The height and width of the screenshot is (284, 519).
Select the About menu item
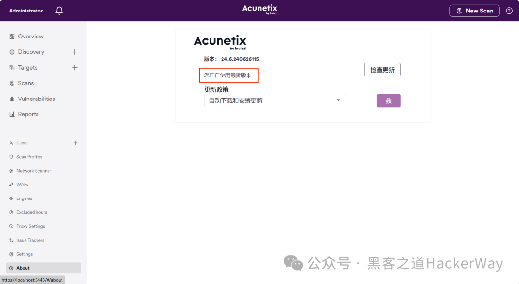coord(43,268)
